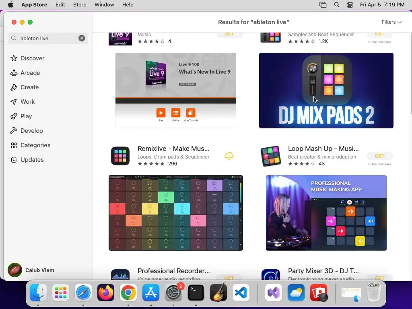Open Loop Mash Up - Music title
Image resolution: width=412 pixels, height=309 pixels.
tap(323, 148)
